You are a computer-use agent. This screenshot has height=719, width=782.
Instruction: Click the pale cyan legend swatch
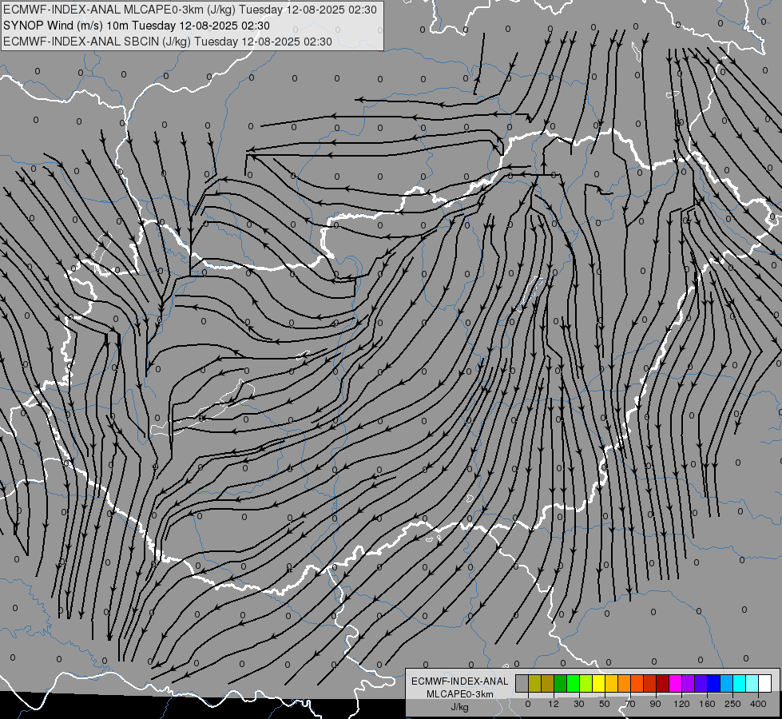coord(752,683)
